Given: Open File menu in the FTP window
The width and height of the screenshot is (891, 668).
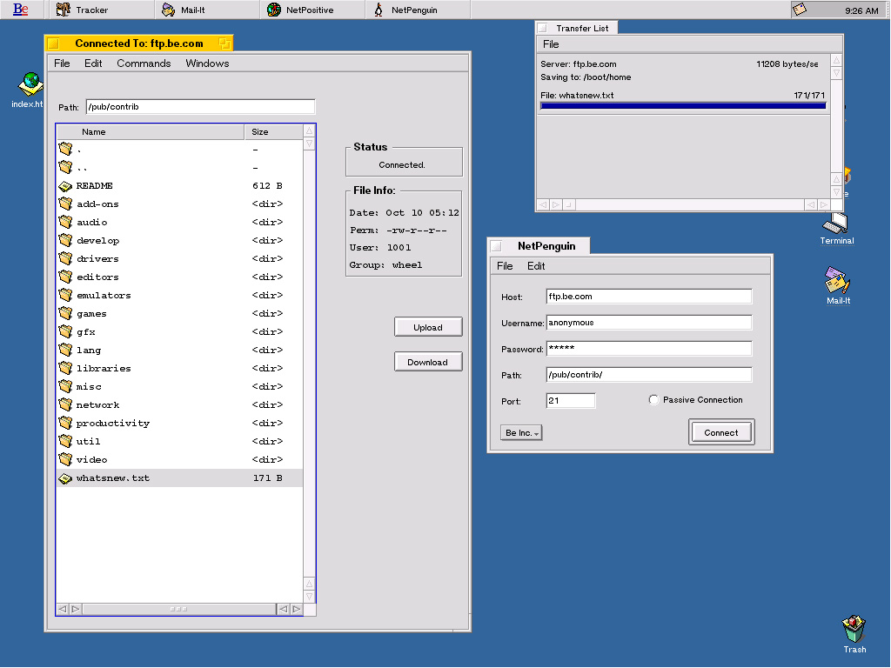Looking at the screenshot, I should (62, 63).
